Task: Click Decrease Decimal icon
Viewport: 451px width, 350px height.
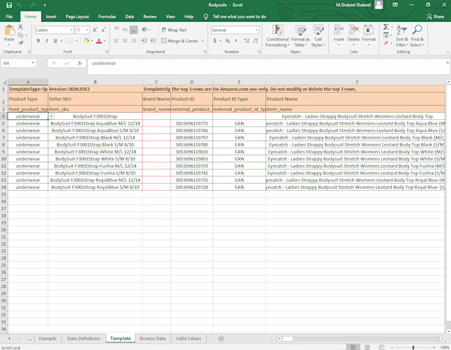Action: pyautogui.click(x=256, y=41)
